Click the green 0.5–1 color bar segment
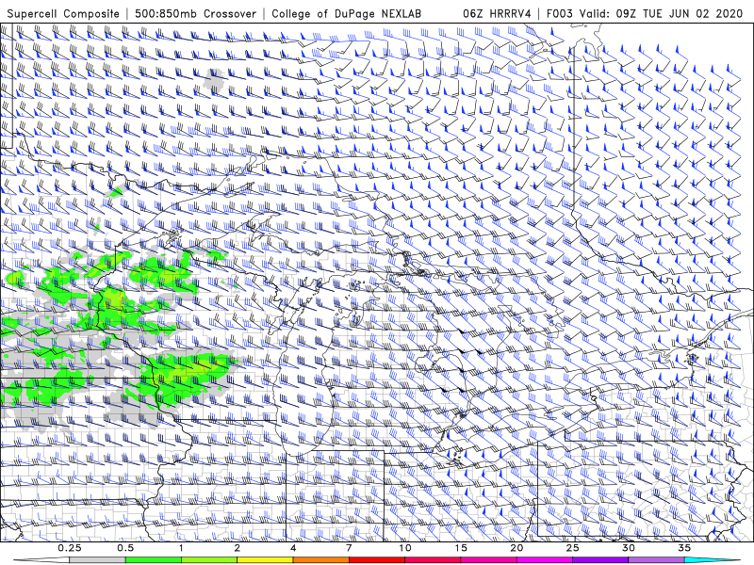The height and width of the screenshot is (565, 754). 153,560
